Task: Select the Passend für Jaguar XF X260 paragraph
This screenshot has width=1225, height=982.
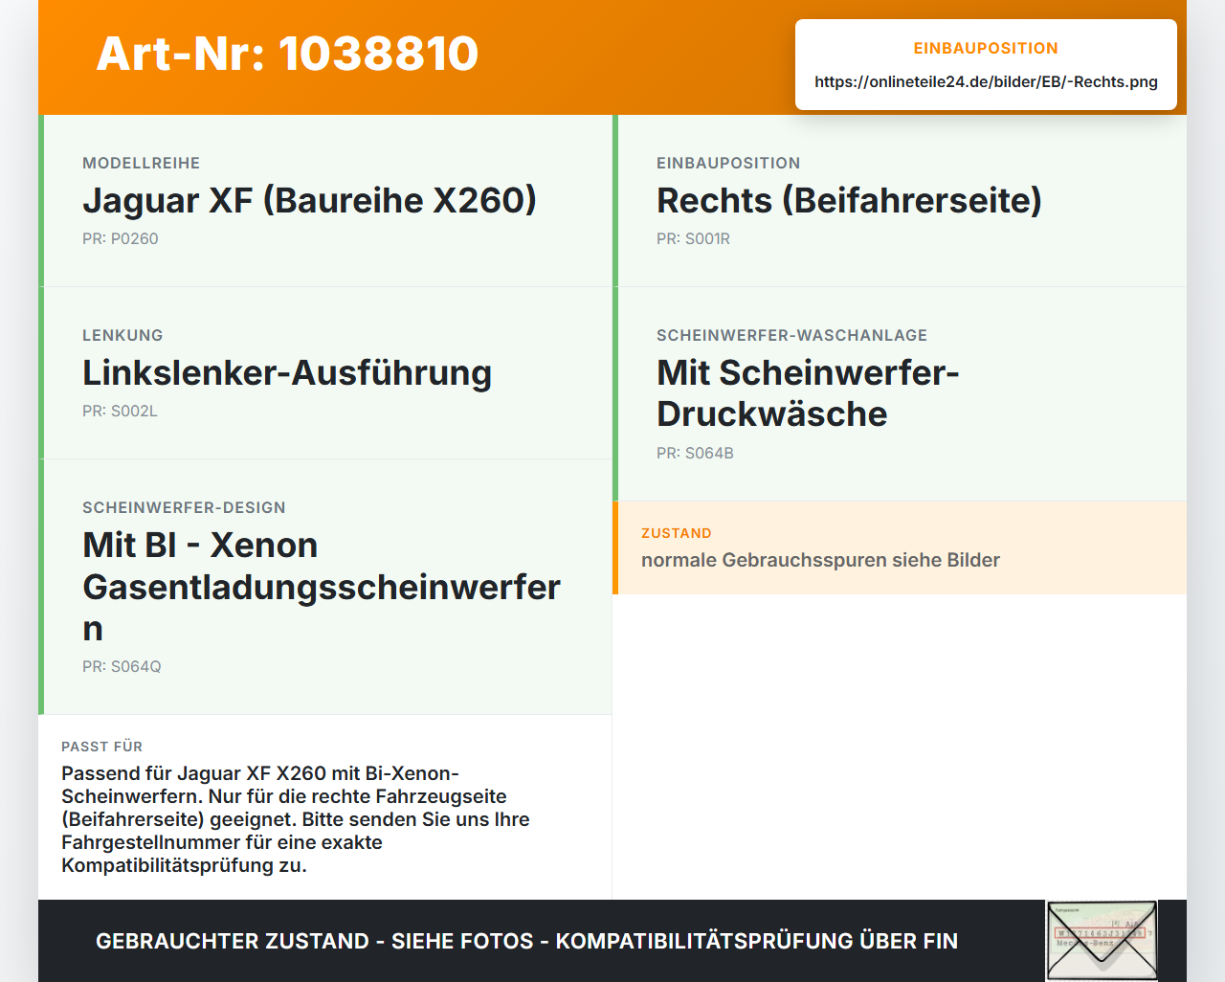Action: point(295,819)
